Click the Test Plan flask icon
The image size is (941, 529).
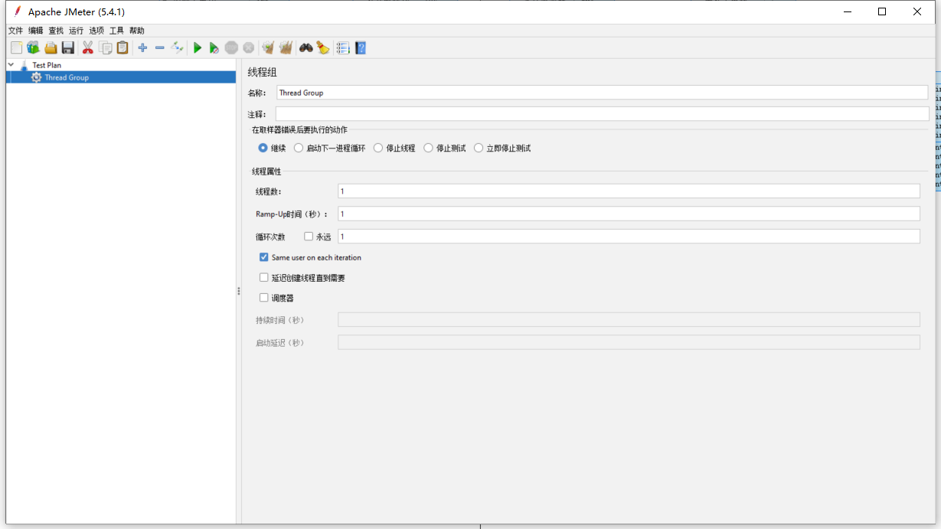pyautogui.click(x=24, y=65)
